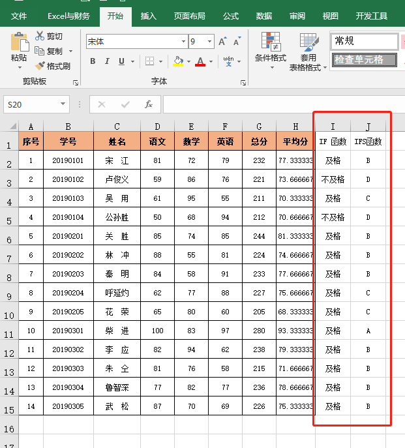Image resolution: width=405 pixels, height=448 pixels.
Task: Click the fx Insert Function icon
Action: 148,104
